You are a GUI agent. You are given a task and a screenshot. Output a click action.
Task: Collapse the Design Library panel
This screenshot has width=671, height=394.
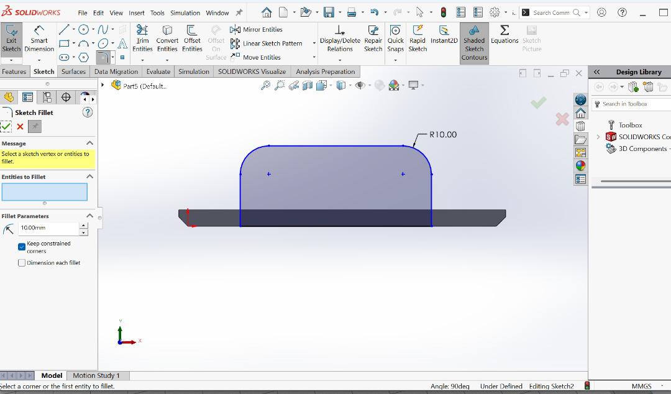(x=596, y=72)
